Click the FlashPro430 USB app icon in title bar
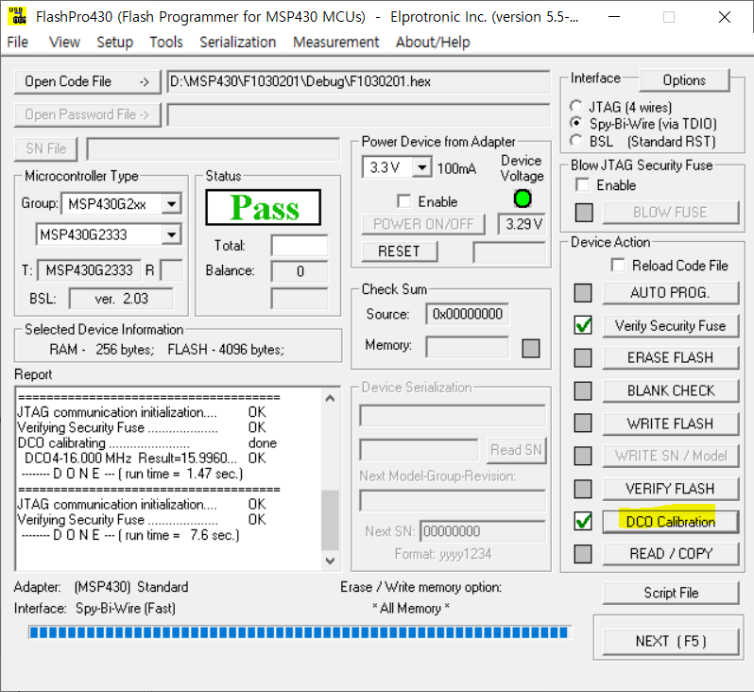Screen dimensions: 754x692 coord(18,16)
